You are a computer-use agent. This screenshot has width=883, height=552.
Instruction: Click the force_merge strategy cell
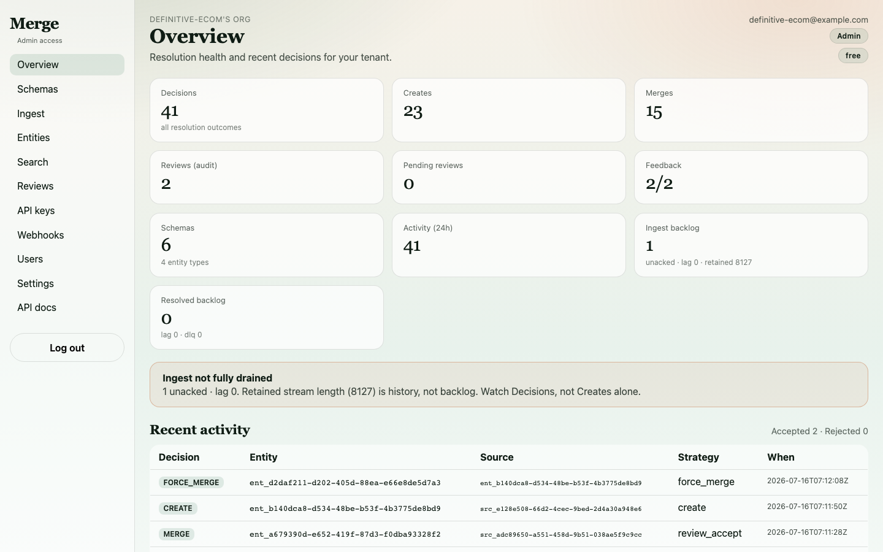(706, 482)
